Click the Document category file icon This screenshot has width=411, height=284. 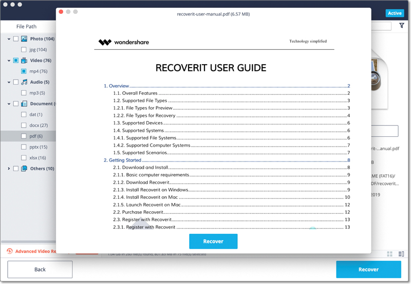[x=24, y=104]
